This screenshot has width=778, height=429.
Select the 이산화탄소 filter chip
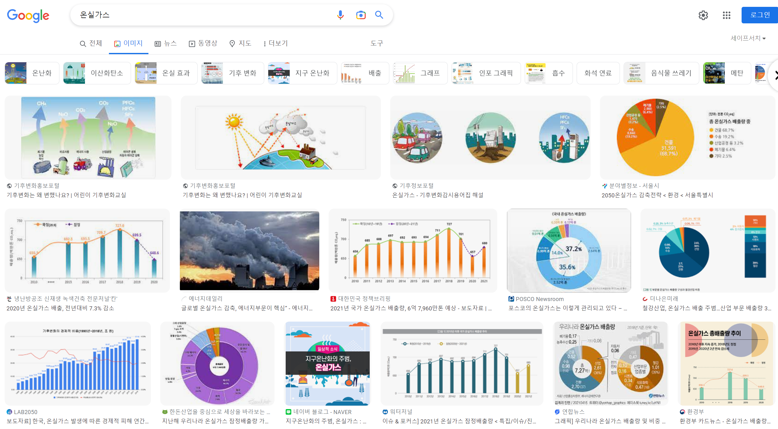click(97, 73)
